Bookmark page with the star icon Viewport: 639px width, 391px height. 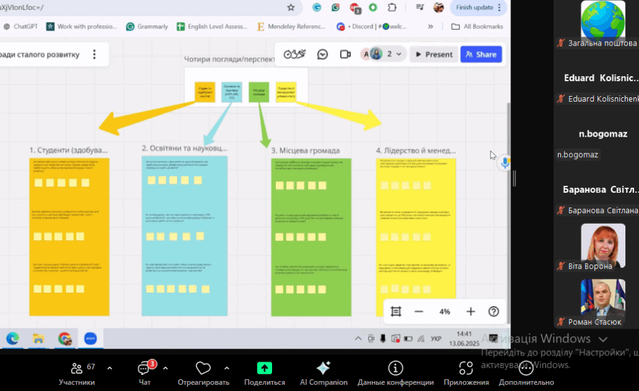(291, 7)
